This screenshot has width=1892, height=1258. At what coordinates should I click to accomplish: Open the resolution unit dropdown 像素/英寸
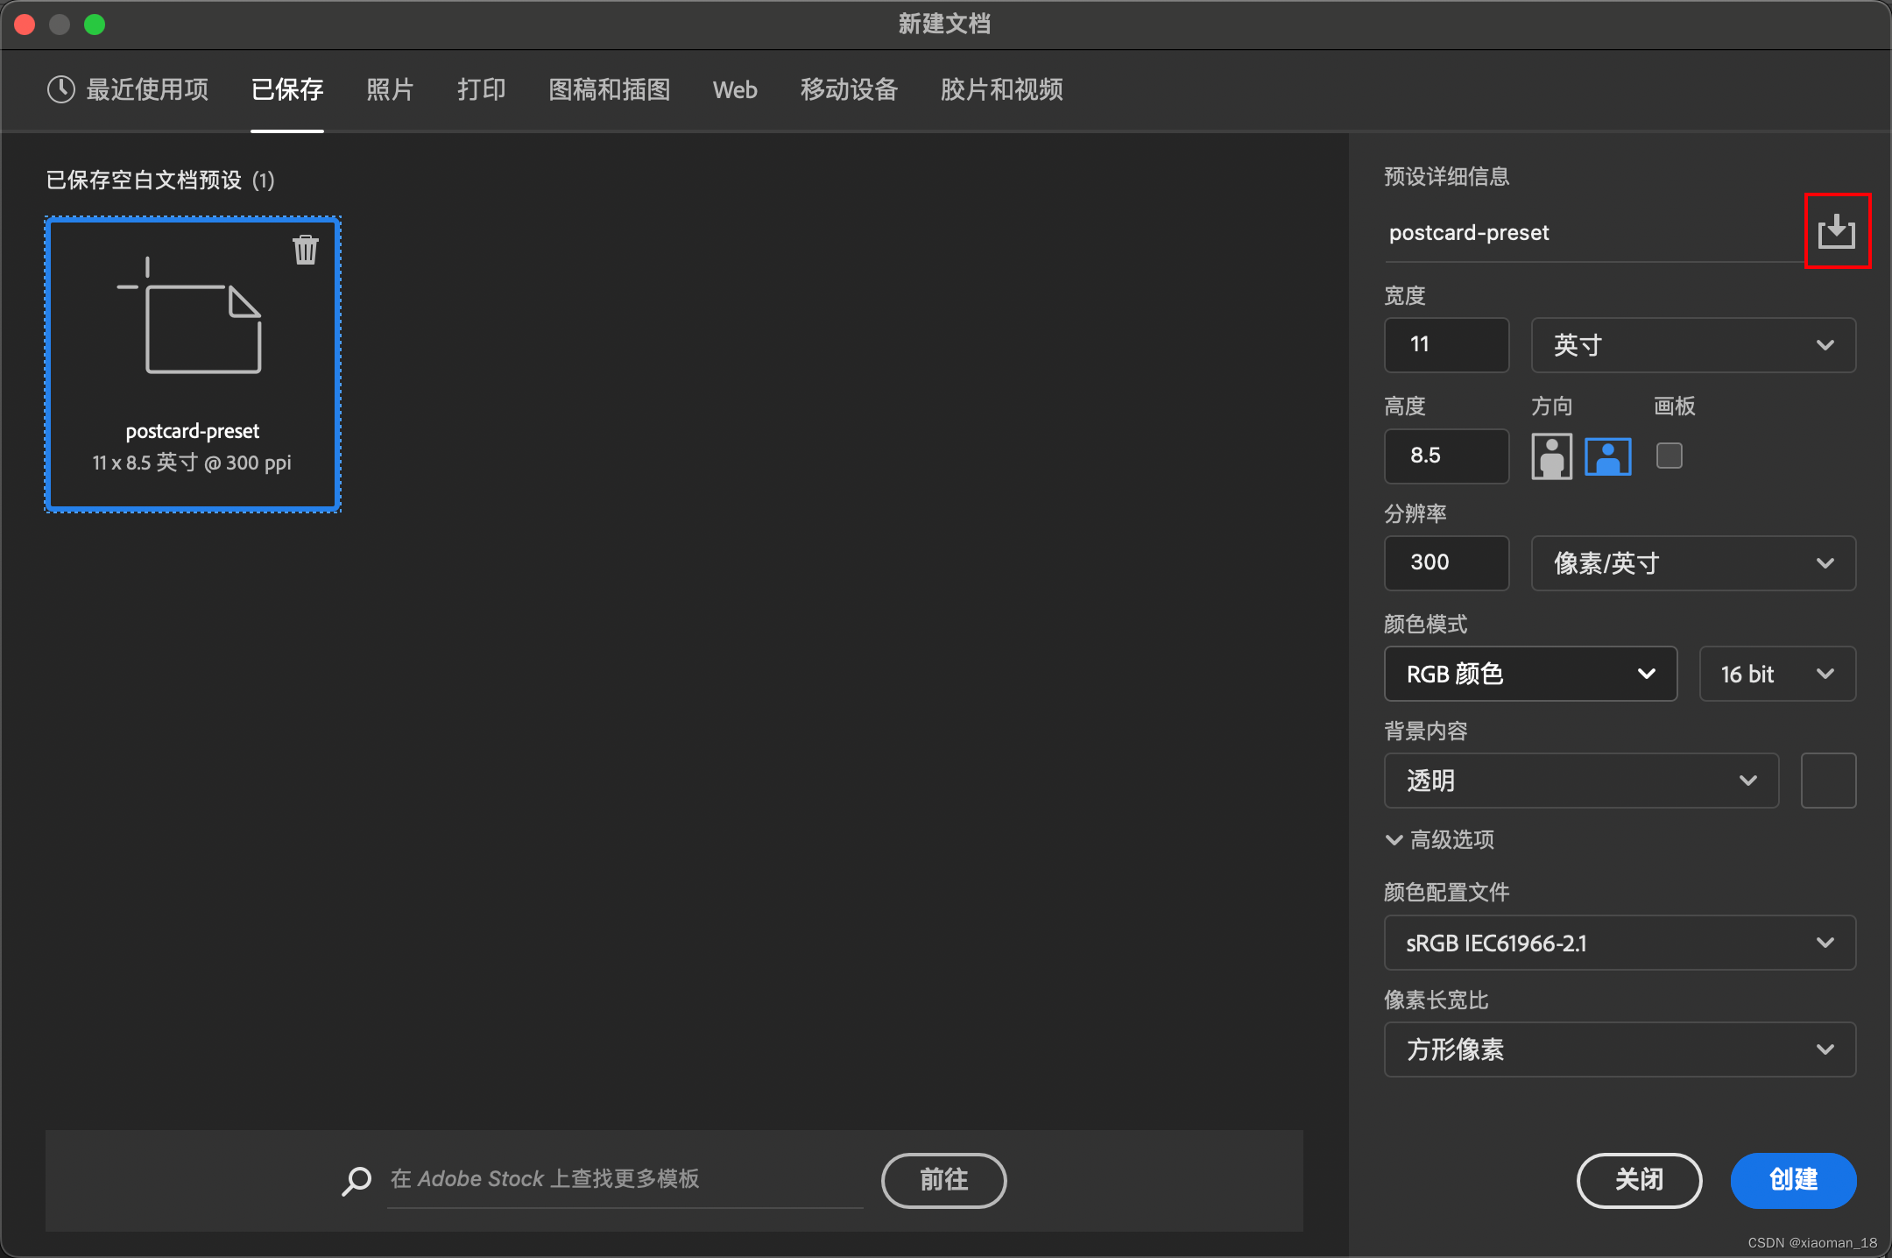tap(1693, 563)
